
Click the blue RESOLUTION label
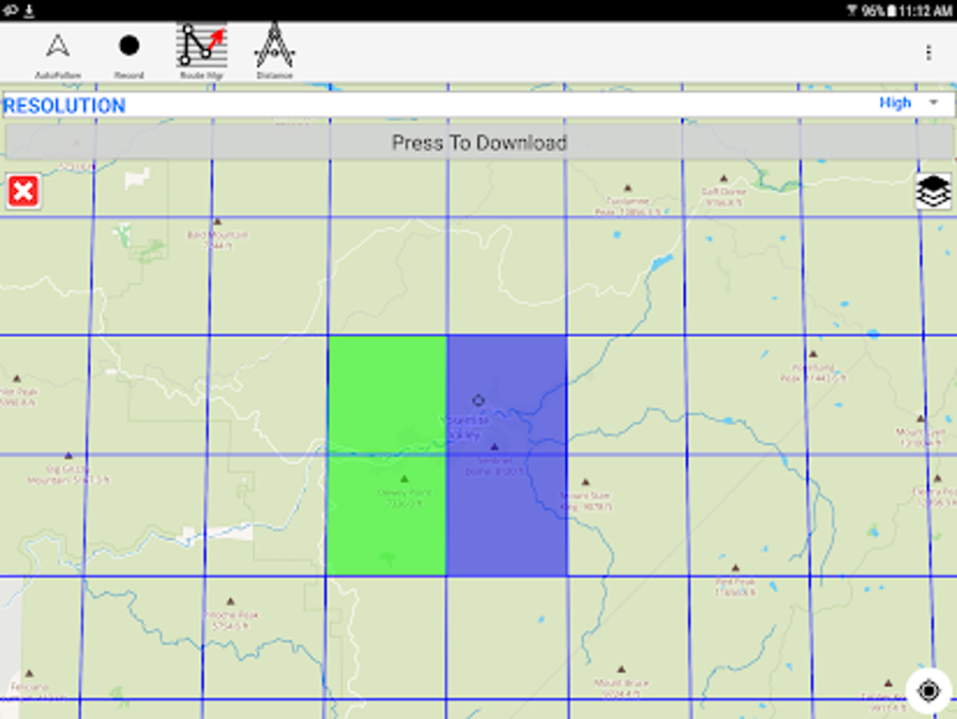click(62, 103)
